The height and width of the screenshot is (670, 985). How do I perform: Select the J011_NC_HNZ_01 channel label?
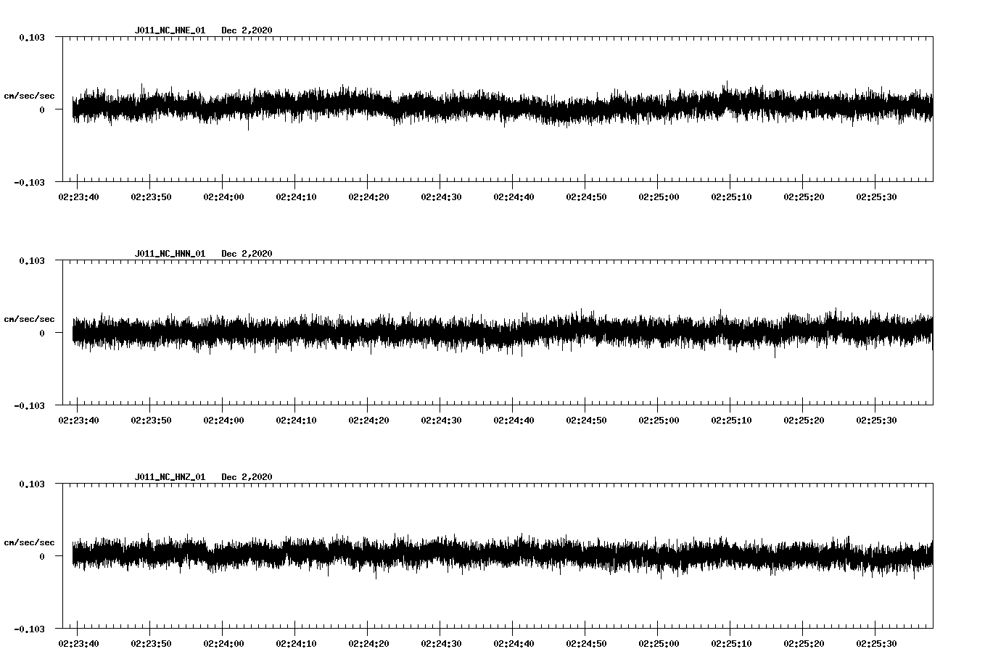(x=170, y=477)
